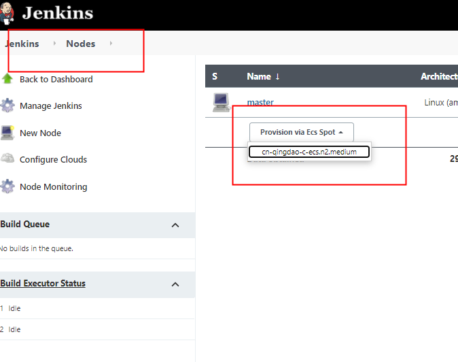
Task: Sort by the S column header
Action: coord(215,76)
